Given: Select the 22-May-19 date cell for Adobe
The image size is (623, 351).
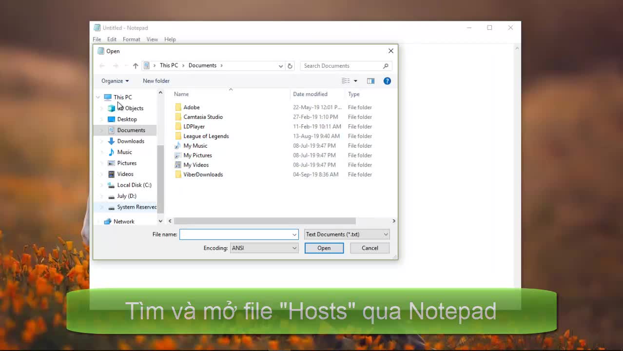Looking at the screenshot, I should [x=317, y=107].
